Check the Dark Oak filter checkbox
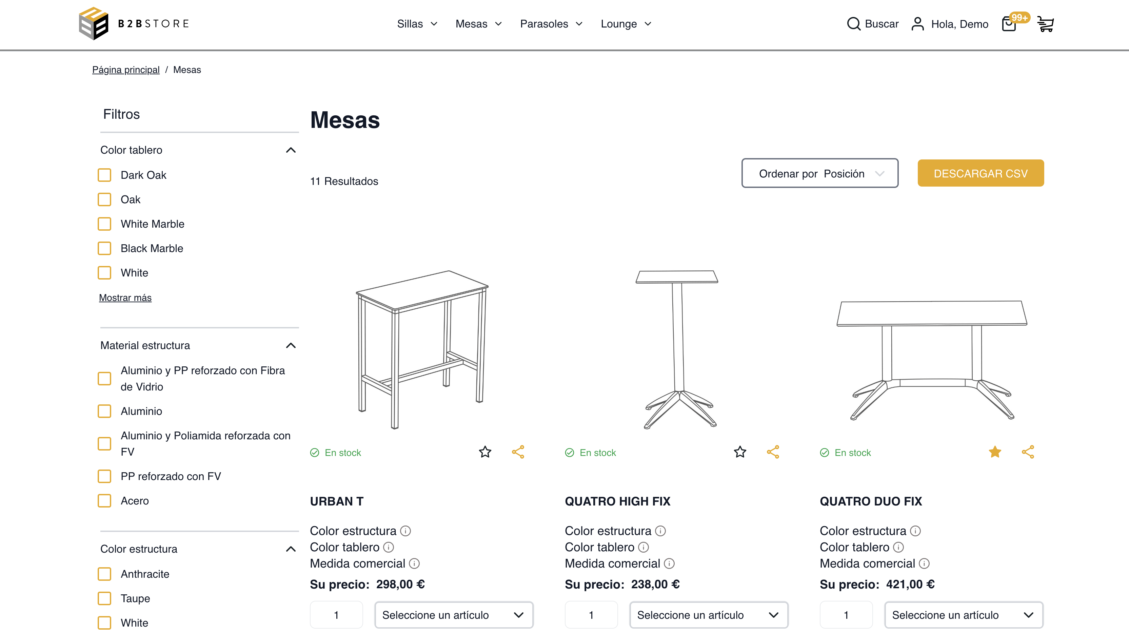The height and width of the screenshot is (631, 1129). tap(104, 174)
